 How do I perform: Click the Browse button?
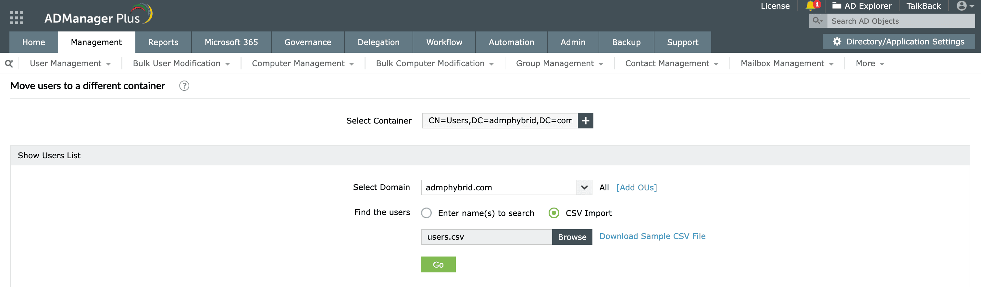[572, 237]
